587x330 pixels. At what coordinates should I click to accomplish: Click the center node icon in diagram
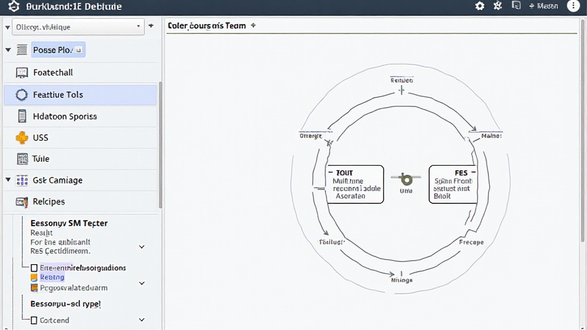(406, 179)
